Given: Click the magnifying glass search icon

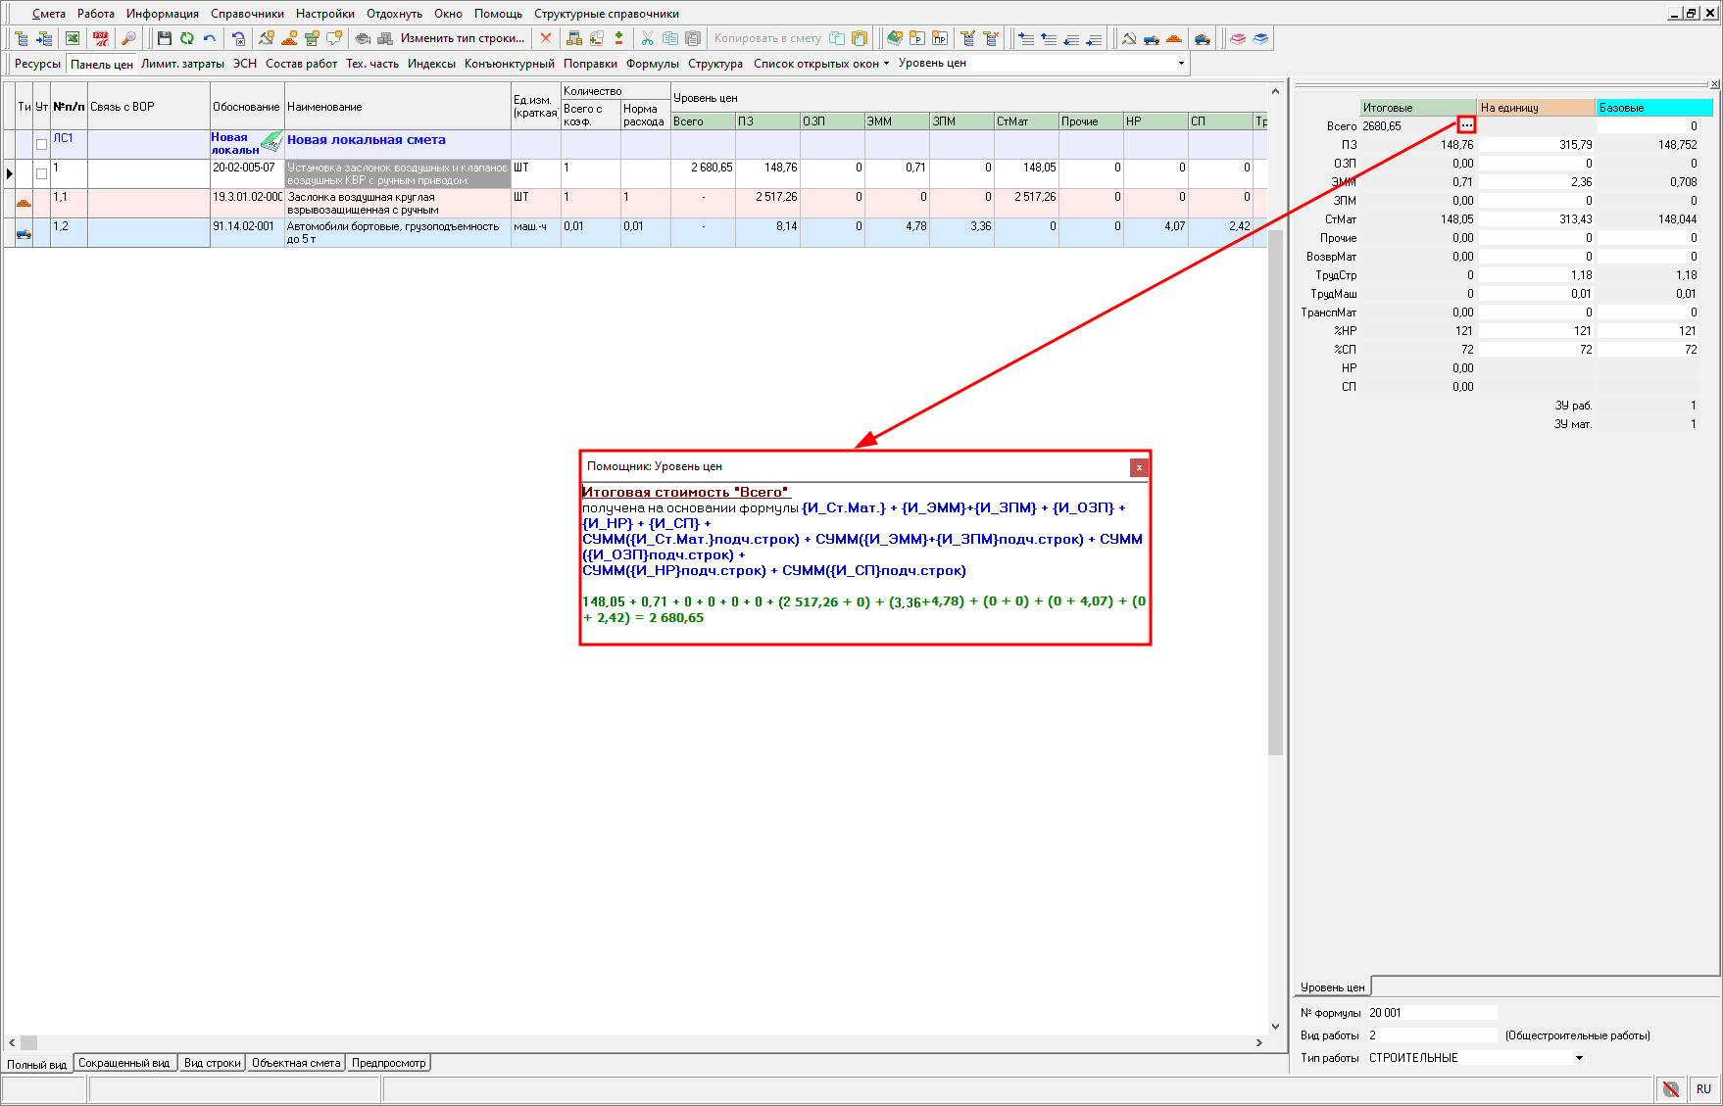Looking at the screenshot, I should 127,38.
